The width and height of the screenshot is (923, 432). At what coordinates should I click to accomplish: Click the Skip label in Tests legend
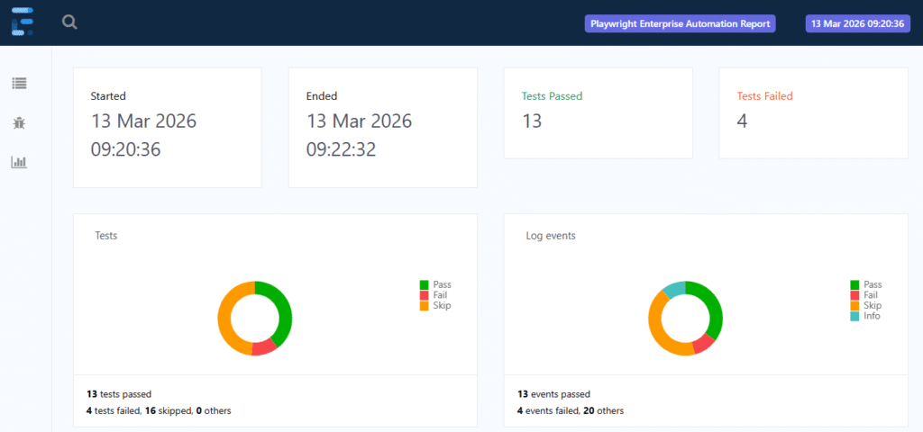click(x=442, y=306)
